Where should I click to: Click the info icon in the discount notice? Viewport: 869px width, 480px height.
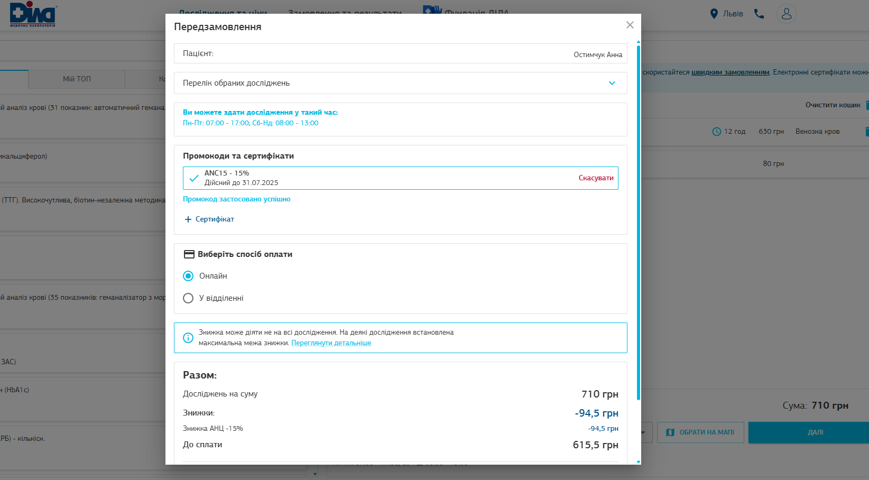[188, 338]
